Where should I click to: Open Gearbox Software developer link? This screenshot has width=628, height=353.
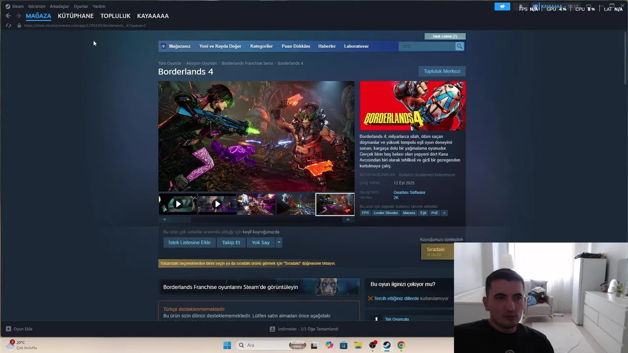pyautogui.click(x=409, y=192)
